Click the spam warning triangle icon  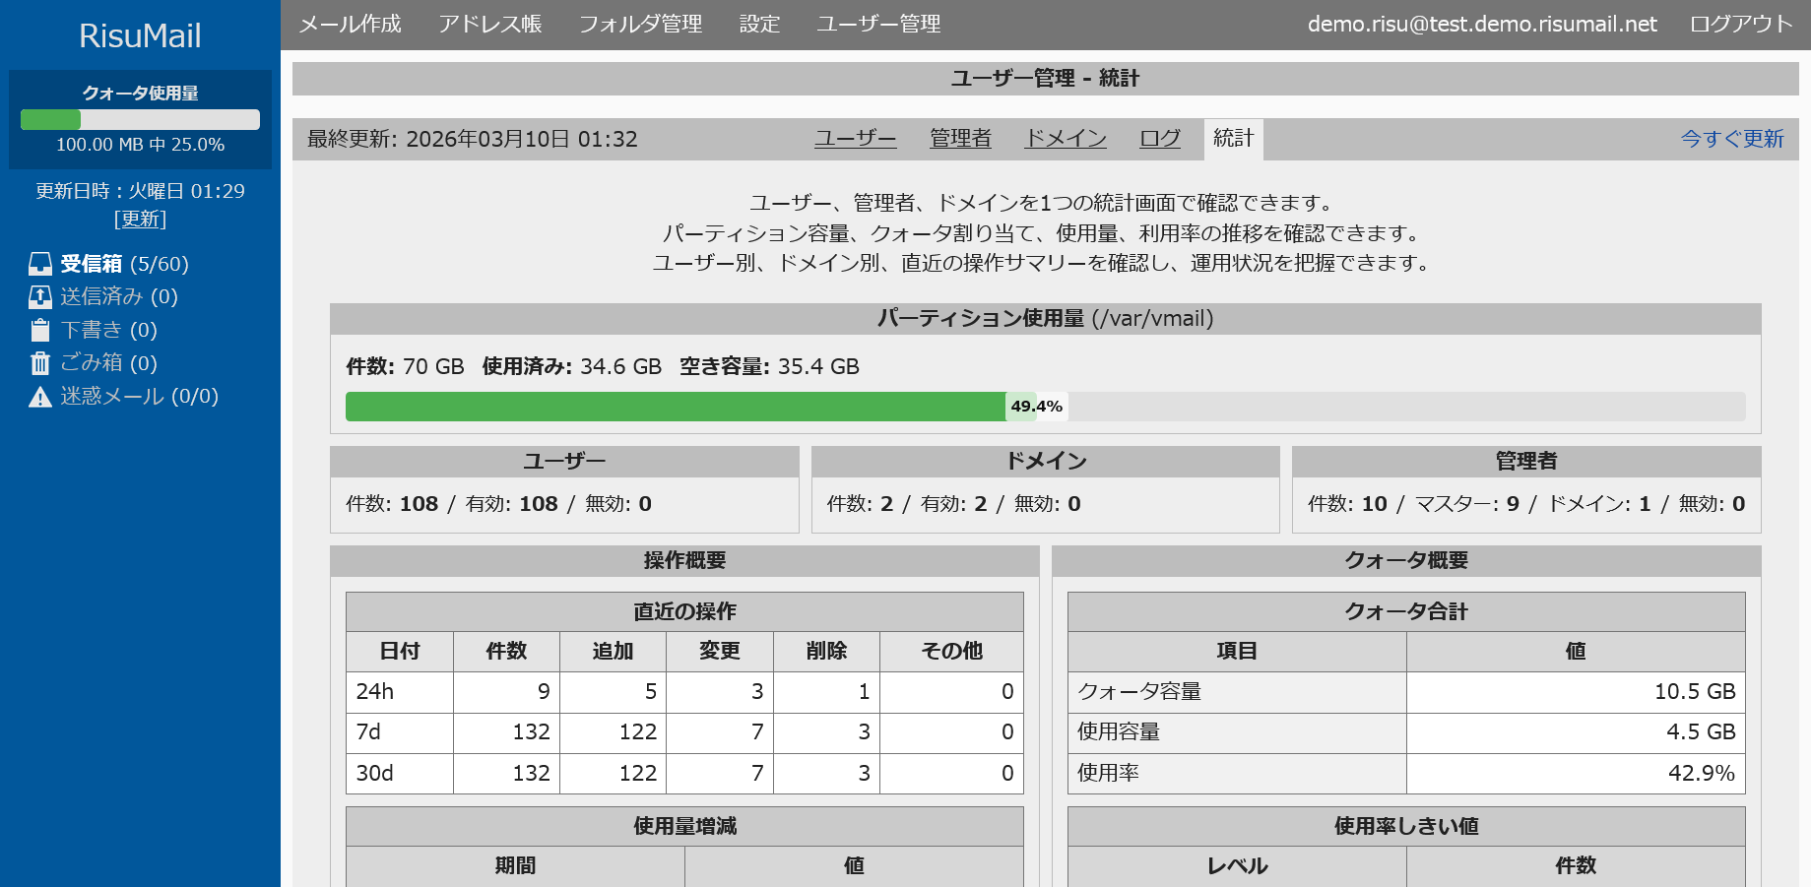(x=40, y=397)
